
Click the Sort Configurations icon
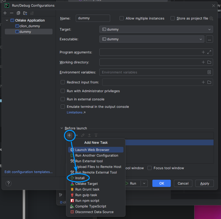(32, 13)
